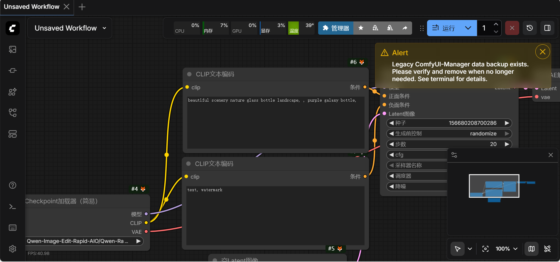Image resolution: width=560 pixels, height=262 pixels.
Task: Open the 100% zoom level dropdown
Action: click(x=506, y=249)
